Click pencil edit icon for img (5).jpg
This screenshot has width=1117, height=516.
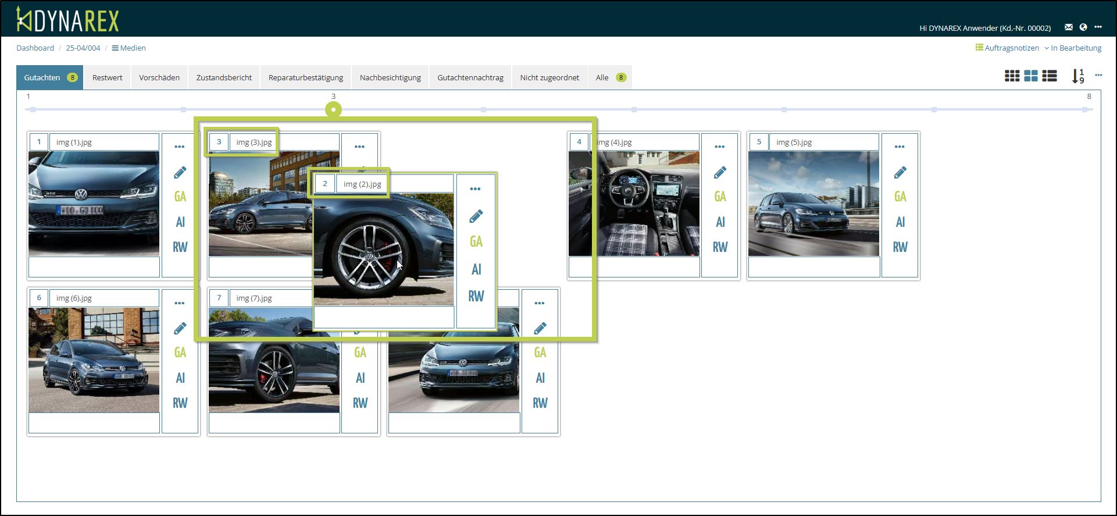click(x=900, y=173)
